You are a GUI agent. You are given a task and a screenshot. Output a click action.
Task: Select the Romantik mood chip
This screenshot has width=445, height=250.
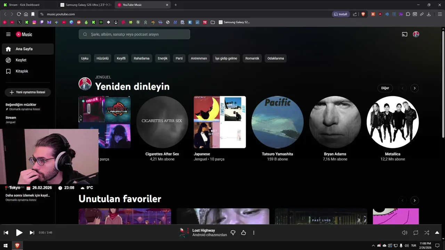252,58
